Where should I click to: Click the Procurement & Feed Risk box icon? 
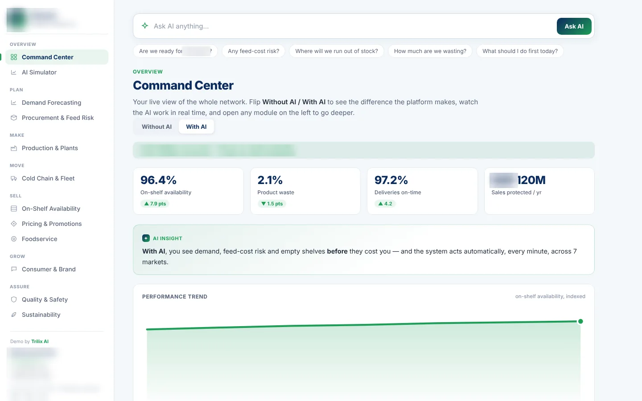click(14, 118)
